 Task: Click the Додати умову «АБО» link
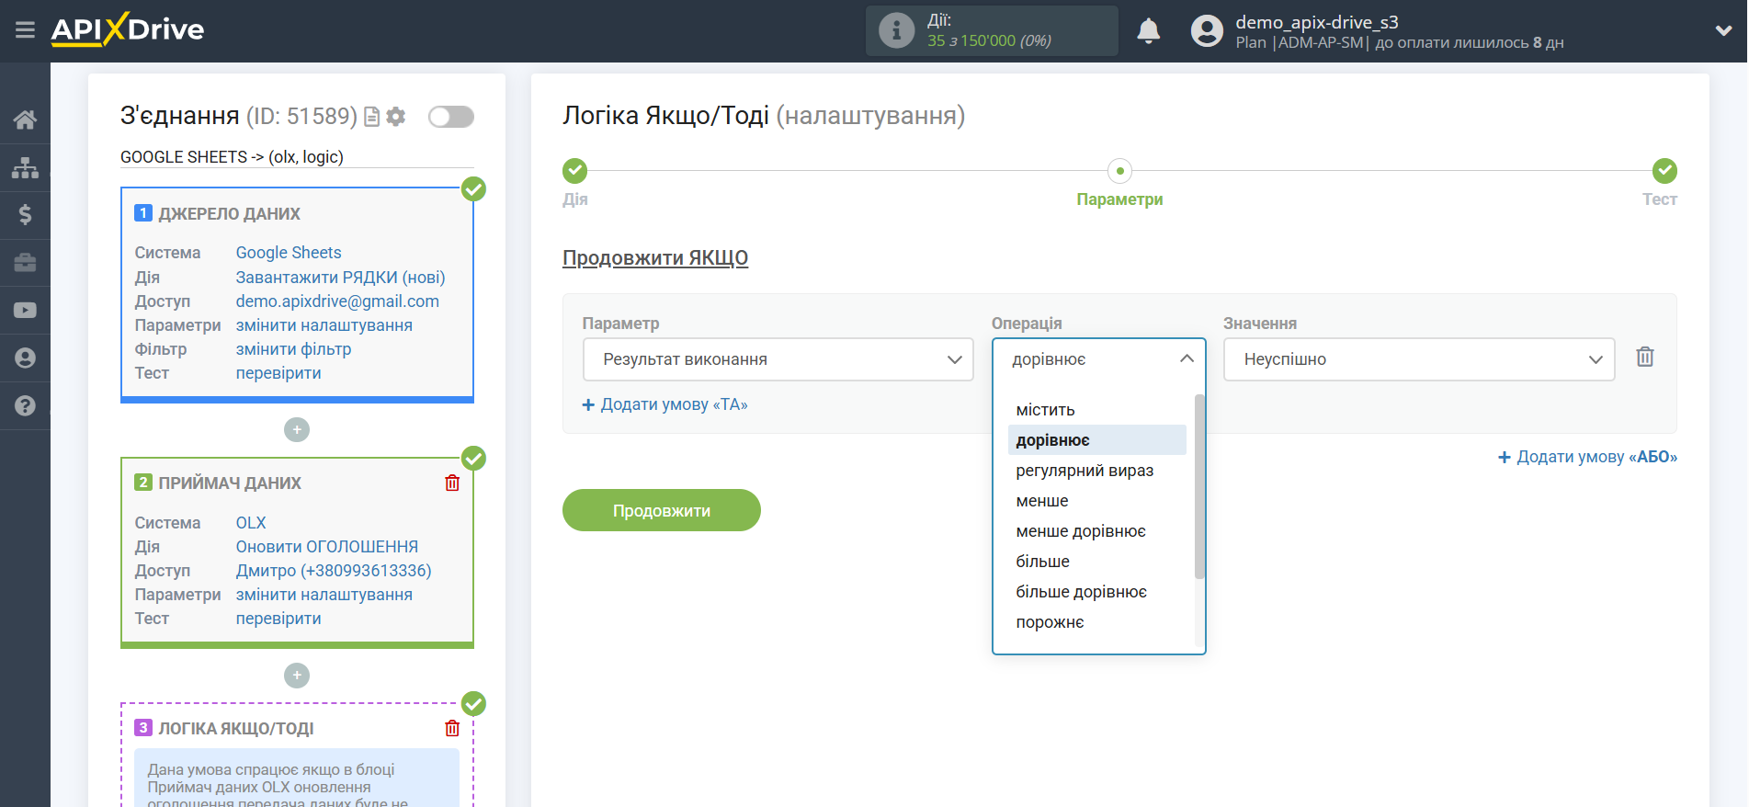click(1587, 457)
